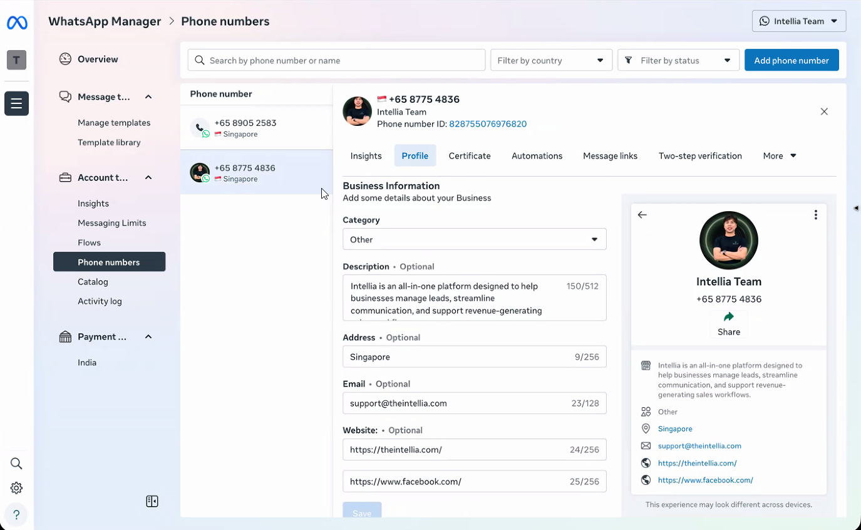Close the phone number details panel
The height and width of the screenshot is (530, 861).
click(824, 112)
